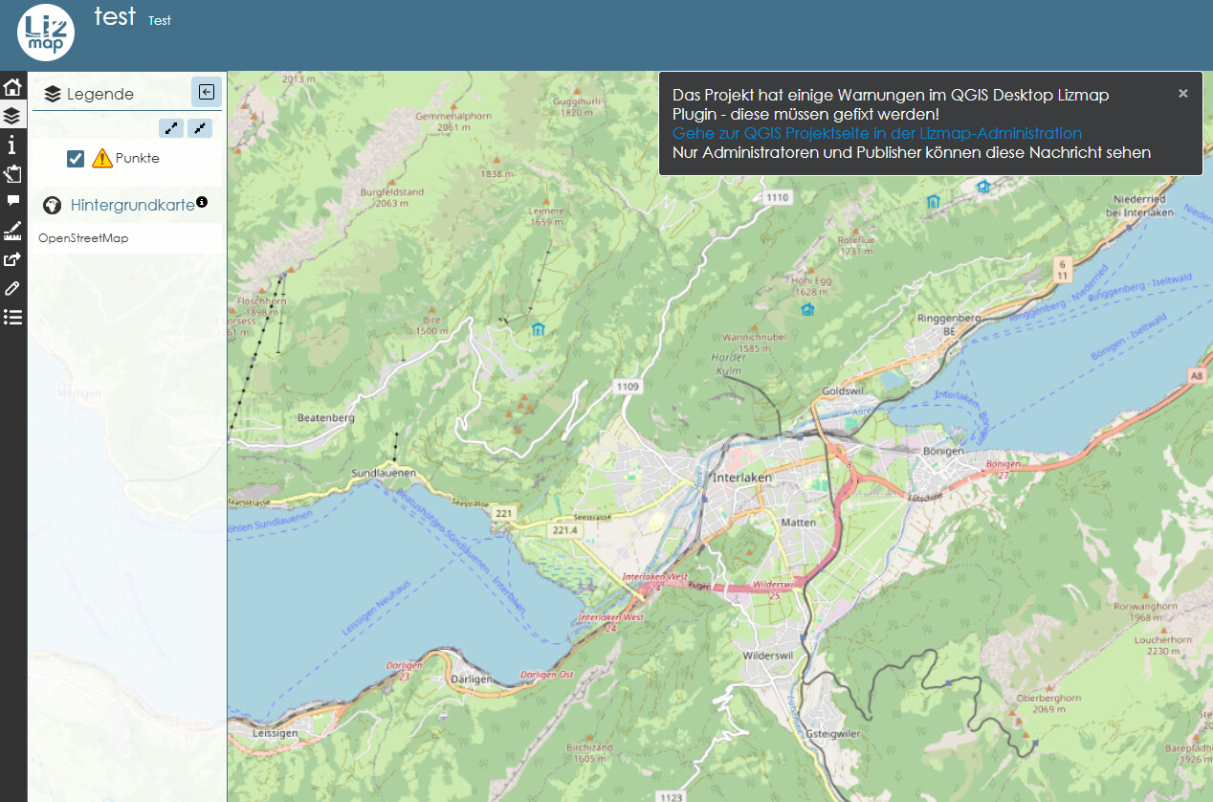Open the information panel from the sidebar
The image size is (1213, 802).
tap(12, 145)
